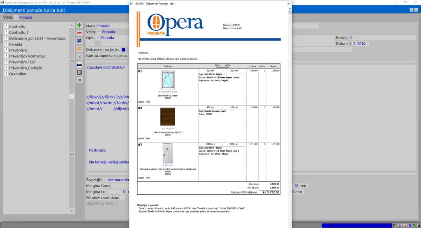The width and height of the screenshot is (421, 228).
Task: Click the flag icon next to Opis
Action: pos(98,38)
